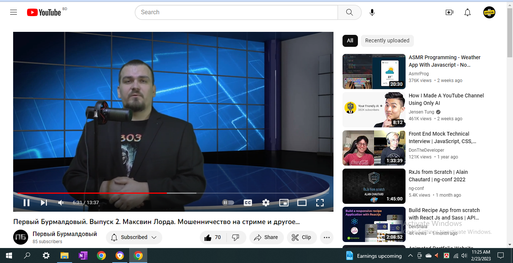Pause the playing video
Image resolution: width=513 pixels, height=263 pixels.
pyautogui.click(x=26, y=203)
